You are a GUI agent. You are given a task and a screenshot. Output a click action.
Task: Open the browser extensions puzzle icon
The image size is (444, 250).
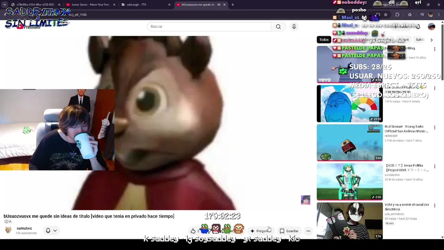(398, 15)
